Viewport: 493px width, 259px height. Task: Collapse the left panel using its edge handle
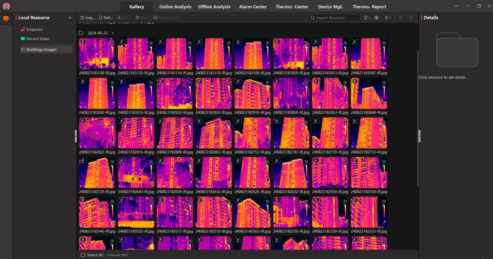(76, 136)
